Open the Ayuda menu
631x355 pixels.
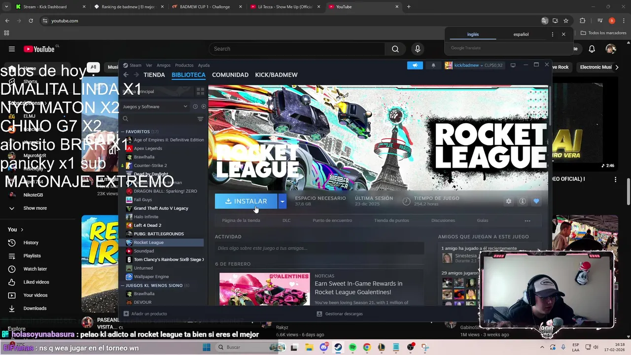[x=204, y=65]
